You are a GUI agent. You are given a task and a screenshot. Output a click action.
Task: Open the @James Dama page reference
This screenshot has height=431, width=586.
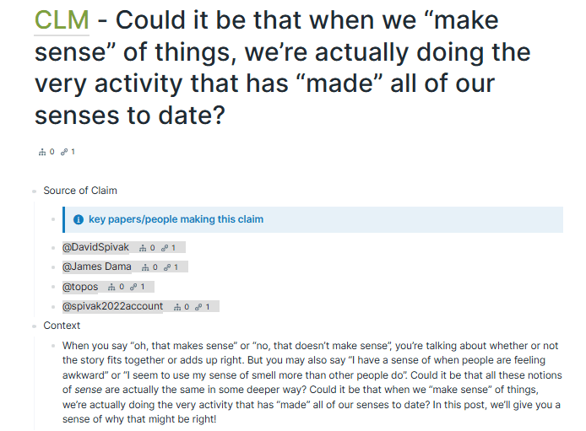tap(97, 267)
